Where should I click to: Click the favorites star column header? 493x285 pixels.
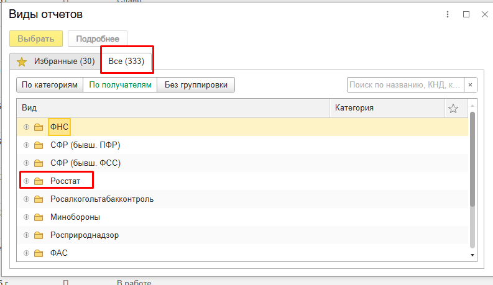(453, 108)
